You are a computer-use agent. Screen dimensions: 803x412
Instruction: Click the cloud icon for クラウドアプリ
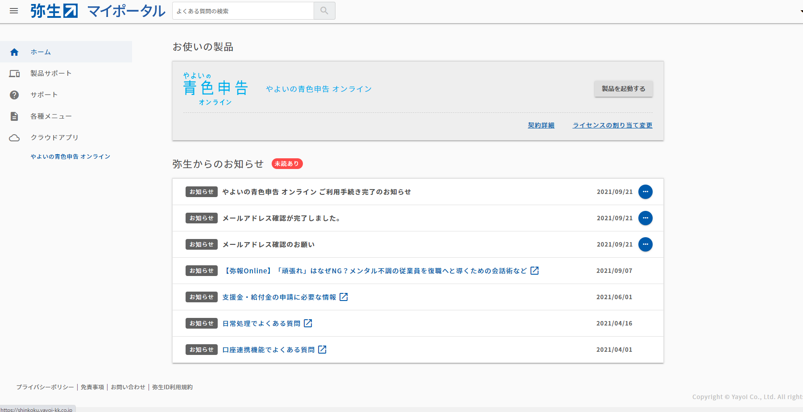click(14, 138)
